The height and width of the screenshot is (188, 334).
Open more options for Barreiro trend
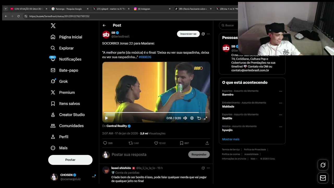[x=281, y=91]
